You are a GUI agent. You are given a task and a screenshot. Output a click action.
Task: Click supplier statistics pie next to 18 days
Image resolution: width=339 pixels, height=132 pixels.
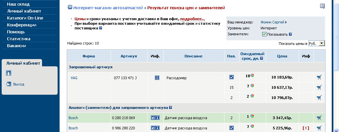coord(252,76)
